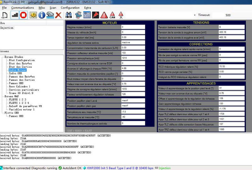Click the yellow gear settings icon
Image resolution: width=252 pixels, height=170 pixels.
(33, 15)
